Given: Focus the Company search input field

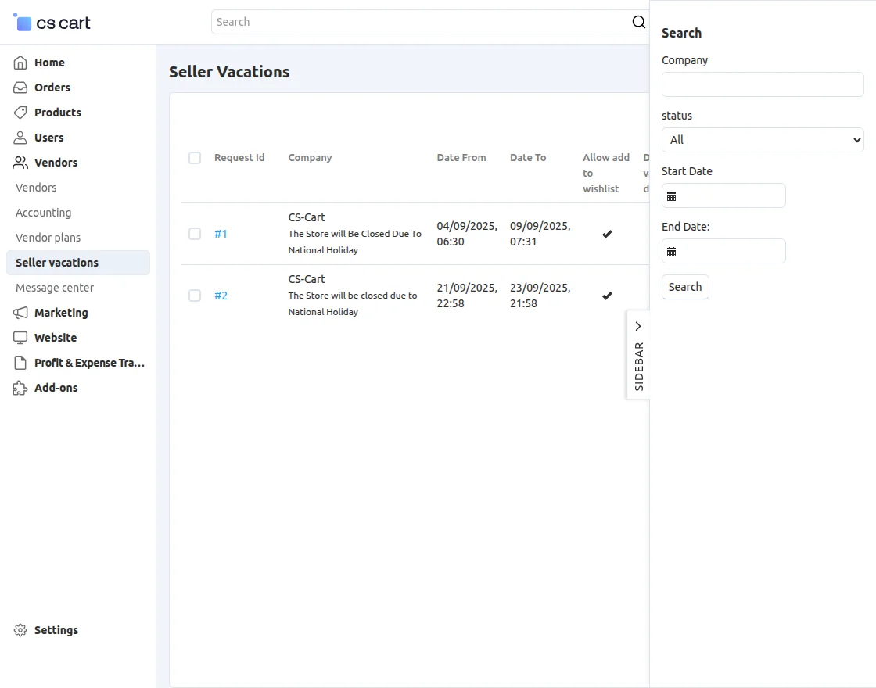Looking at the screenshot, I should pyautogui.click(x=762, y=84).
